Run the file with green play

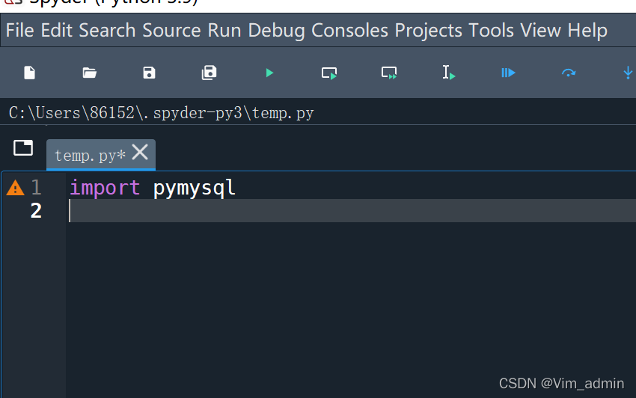pos(269,73)
